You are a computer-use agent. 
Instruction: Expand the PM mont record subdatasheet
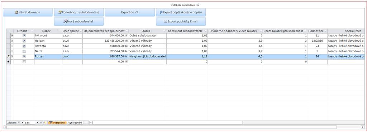pyautogui.click(x=12, y=36)
